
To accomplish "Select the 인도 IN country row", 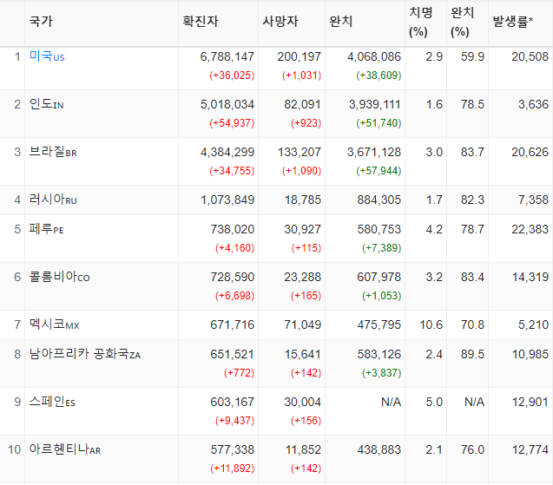I will [276, 114].
